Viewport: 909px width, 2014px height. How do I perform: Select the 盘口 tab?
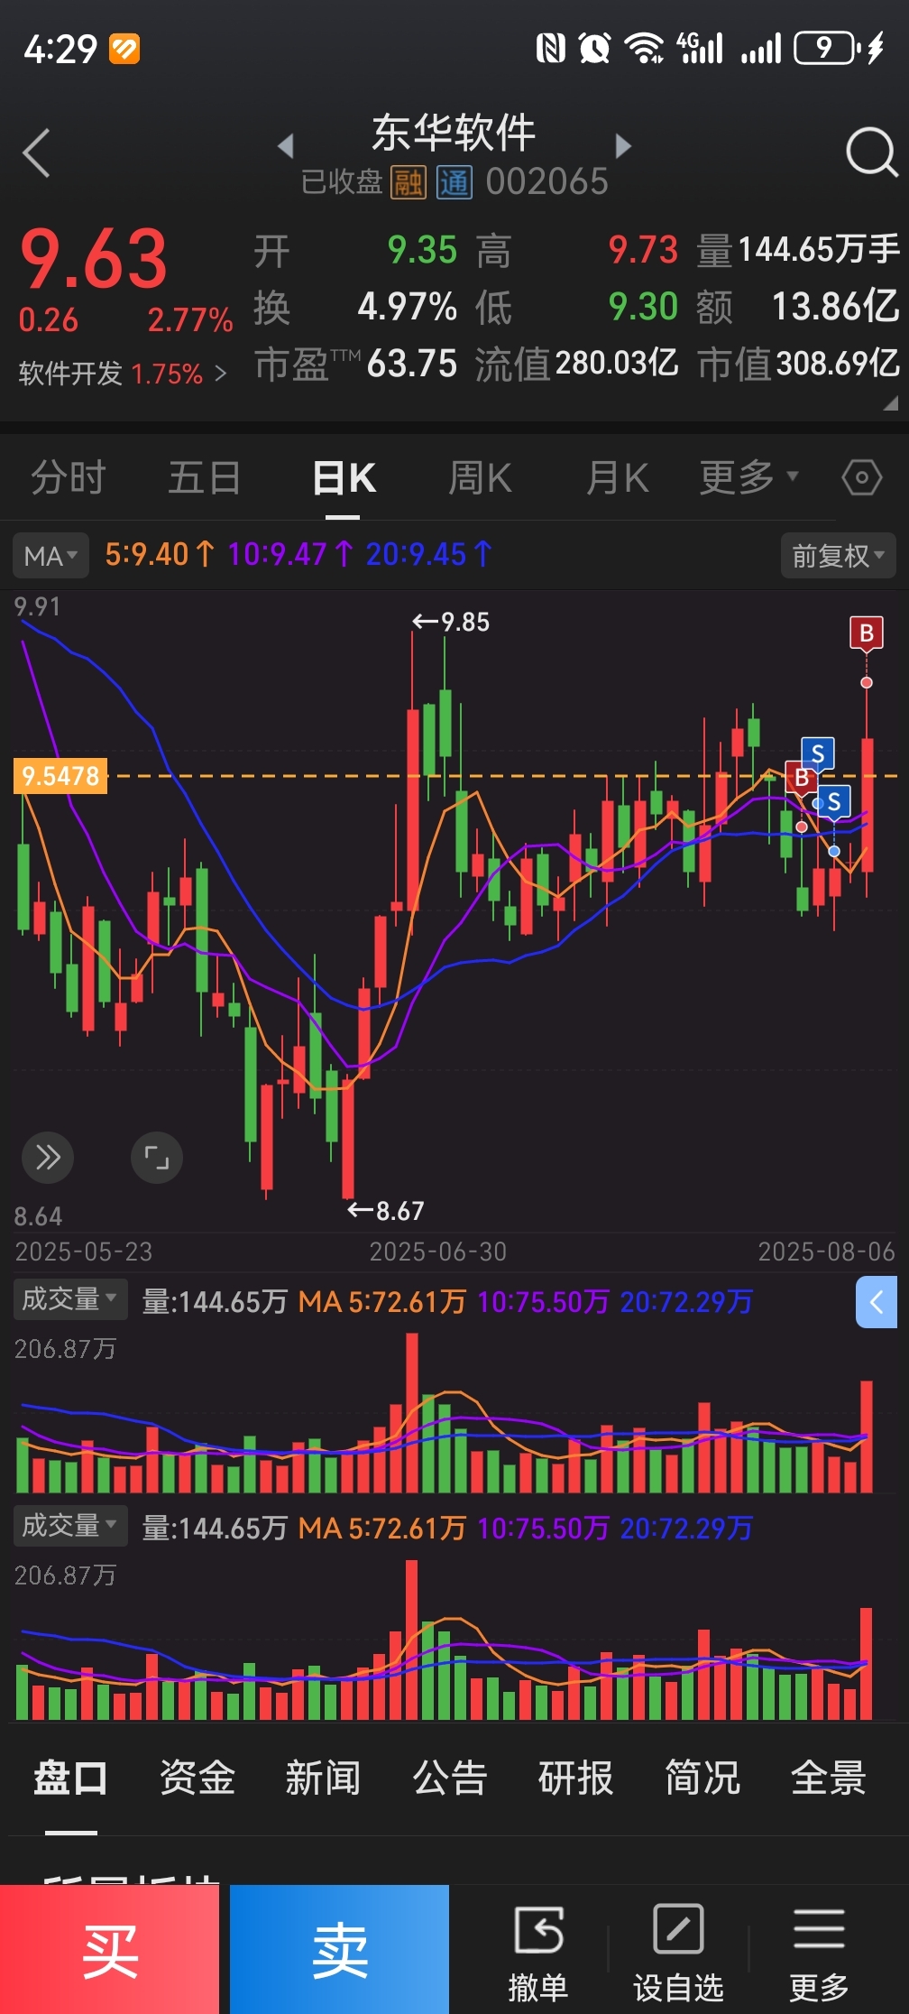click(x=71, y=1778)
